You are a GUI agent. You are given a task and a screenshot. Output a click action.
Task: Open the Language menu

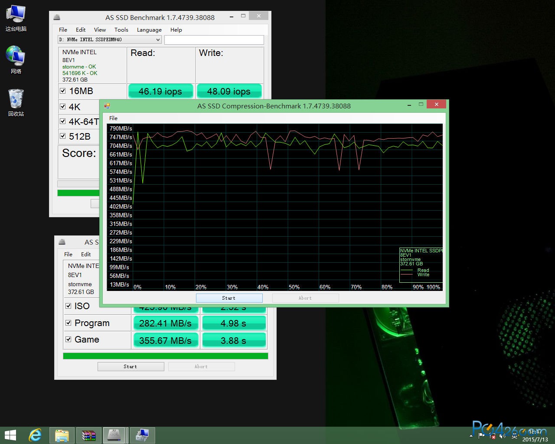pyautogui.click(x=149, y=29)
